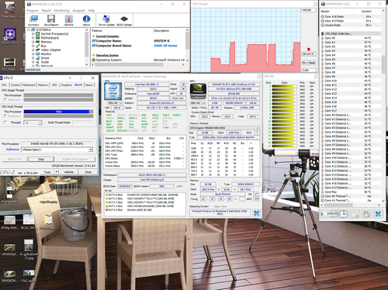Select the Uncore Ratio sensor row

351,25
